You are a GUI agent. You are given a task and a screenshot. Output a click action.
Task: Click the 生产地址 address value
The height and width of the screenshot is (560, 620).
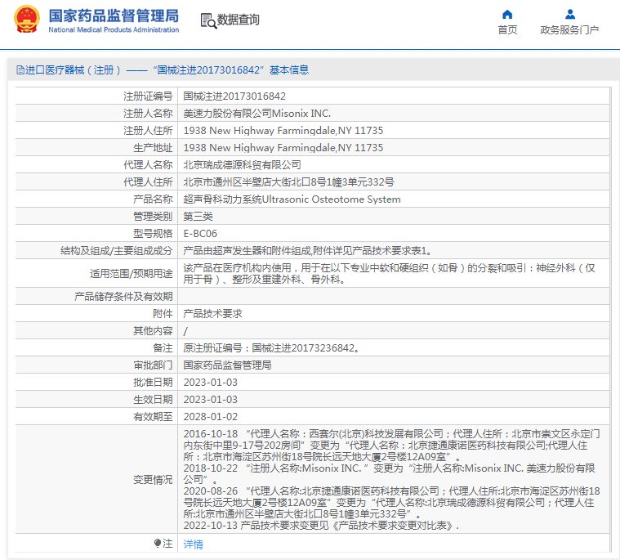coord(283,148)
